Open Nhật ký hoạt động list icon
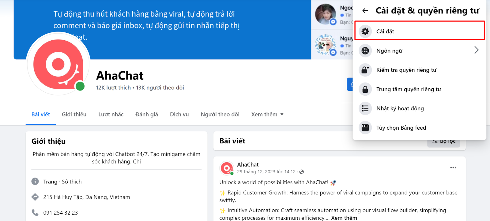This screenshot has height=221, width=490. point(365,109)
